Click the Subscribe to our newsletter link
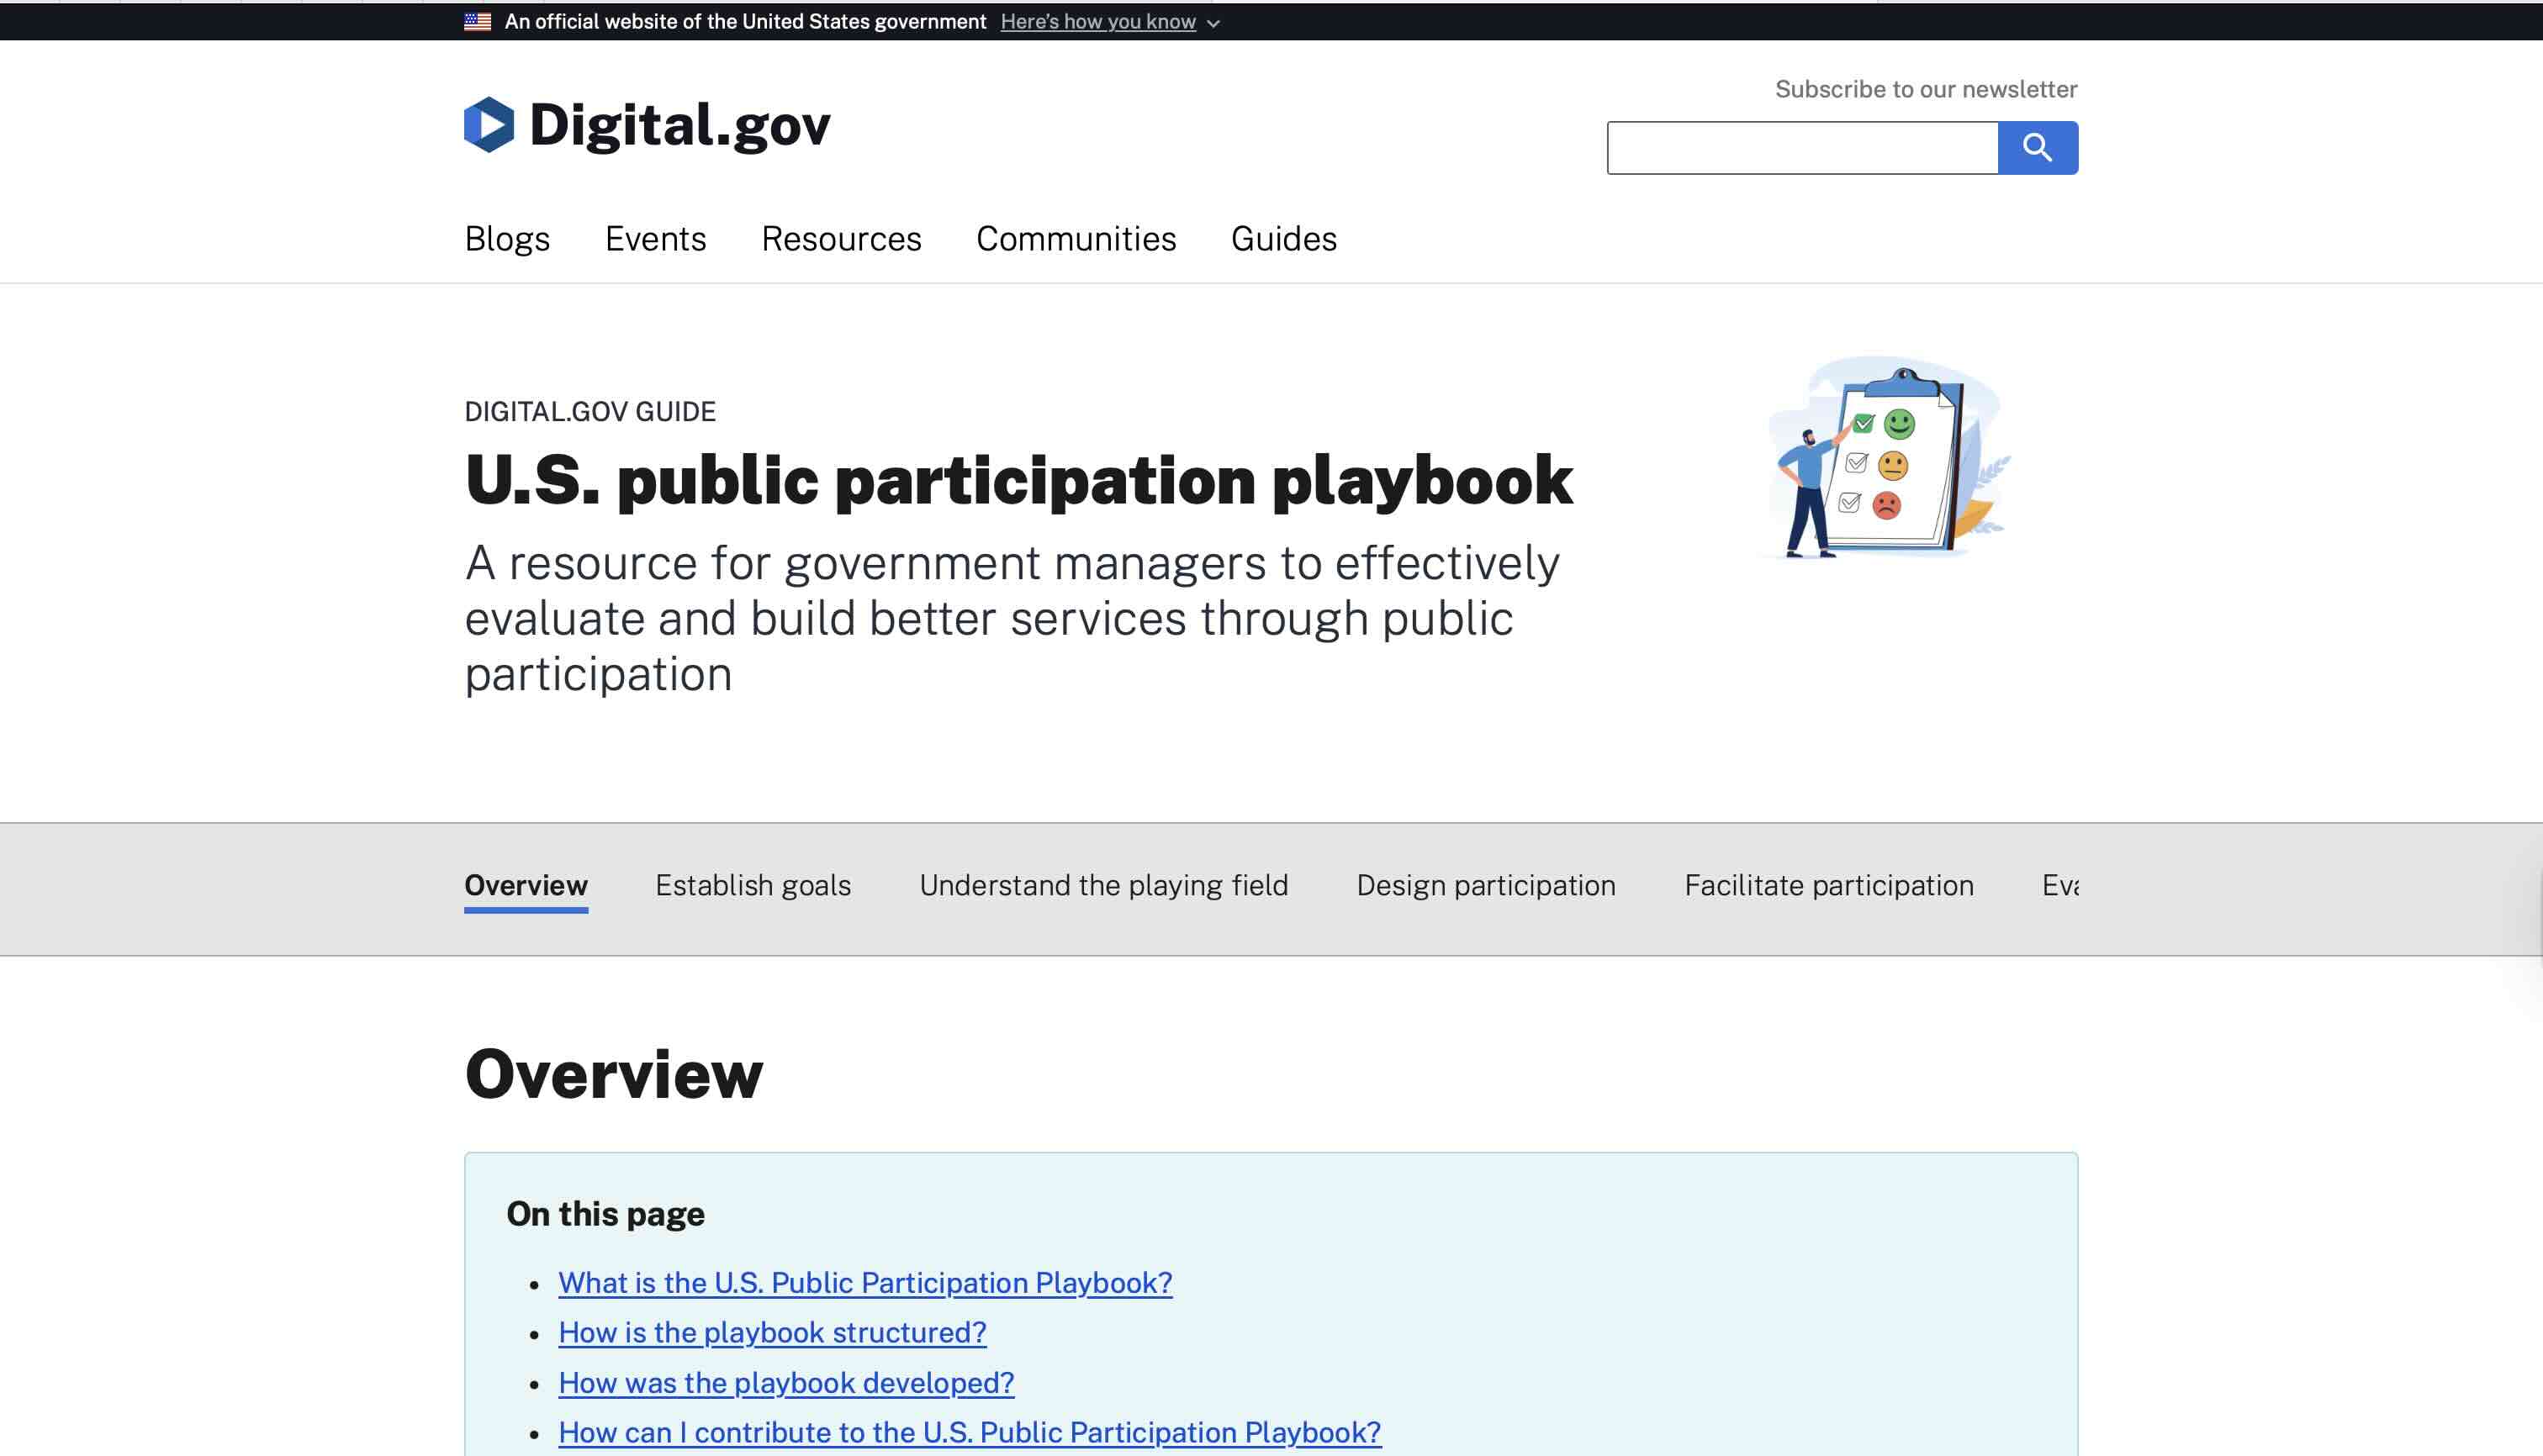 click(1926, 88)
